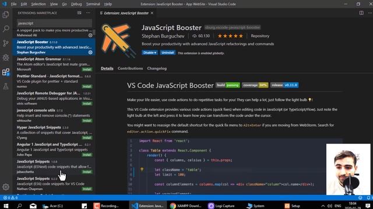Open the View menu
This screenshot has height=209, width=373.
[x=54, y=4]
